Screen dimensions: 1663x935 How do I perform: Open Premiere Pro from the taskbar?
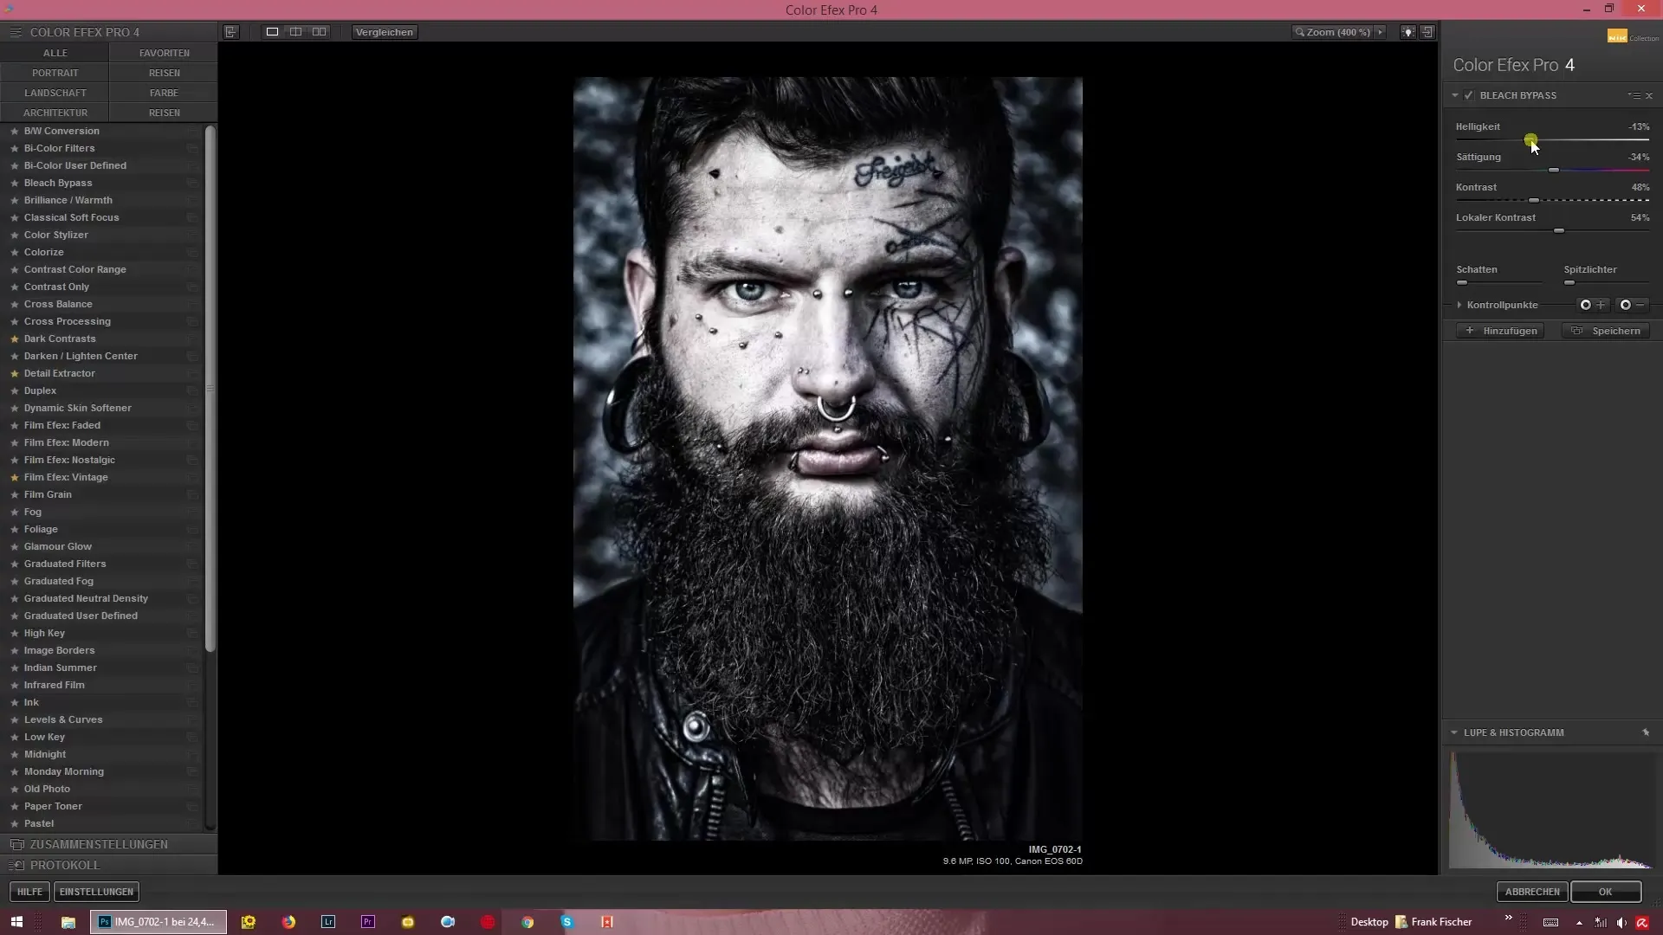click(368, 922)
